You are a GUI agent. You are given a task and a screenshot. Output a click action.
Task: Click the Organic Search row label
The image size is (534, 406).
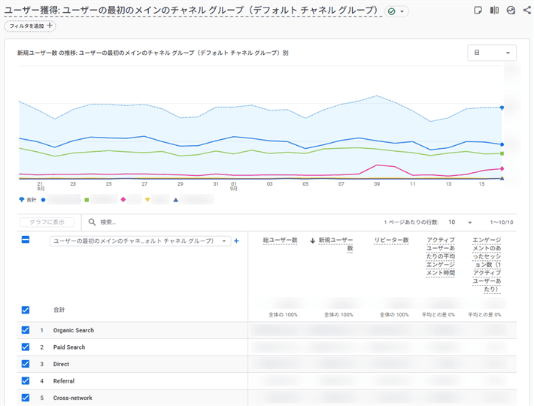click(x=74, y=330)
